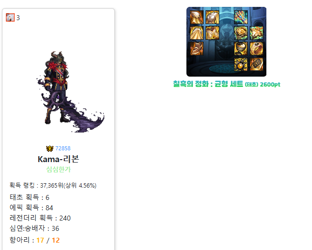This screenshot has height=250, width=312.
Task: Open the blue spear weapon icon
Action: pyautogui.click(x=241, y=17)
